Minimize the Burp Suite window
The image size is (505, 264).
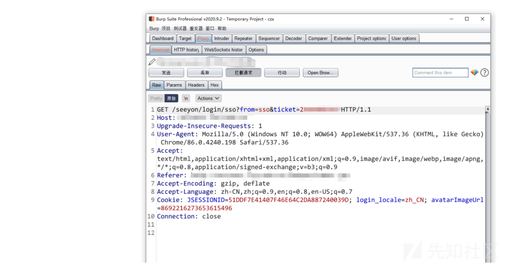click(x=452, y=19)
